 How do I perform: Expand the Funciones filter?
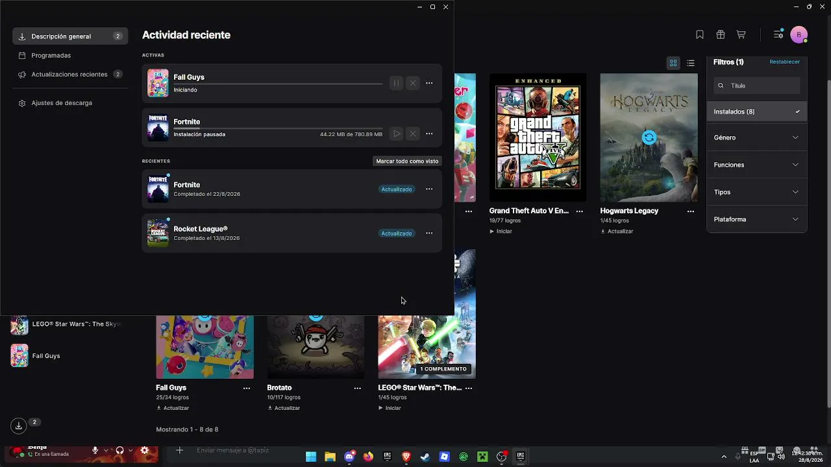[x=757, y=165]
